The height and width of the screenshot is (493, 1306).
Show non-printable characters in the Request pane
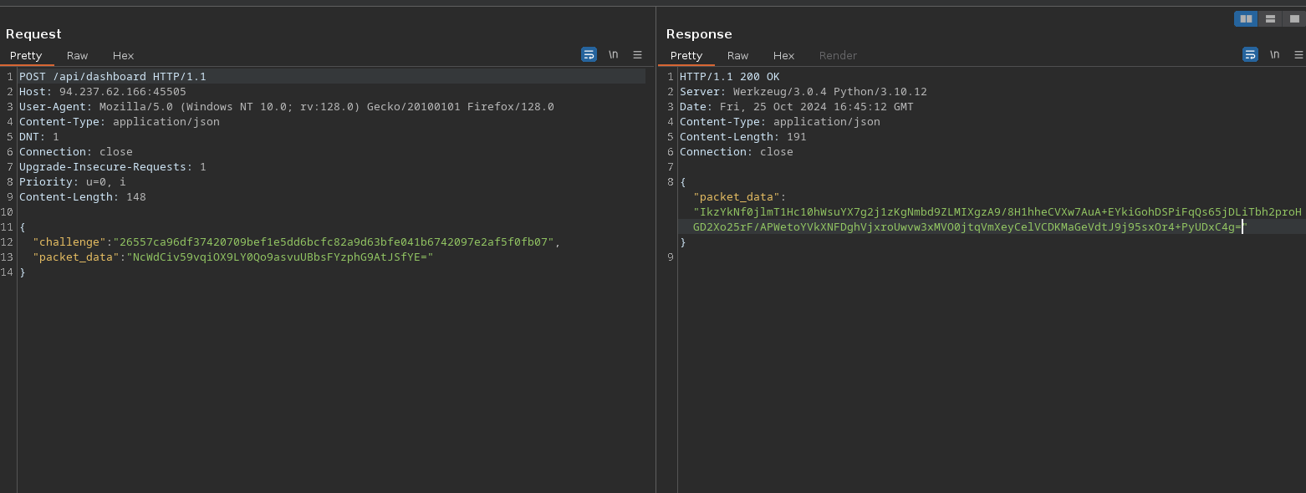point(614,54)
